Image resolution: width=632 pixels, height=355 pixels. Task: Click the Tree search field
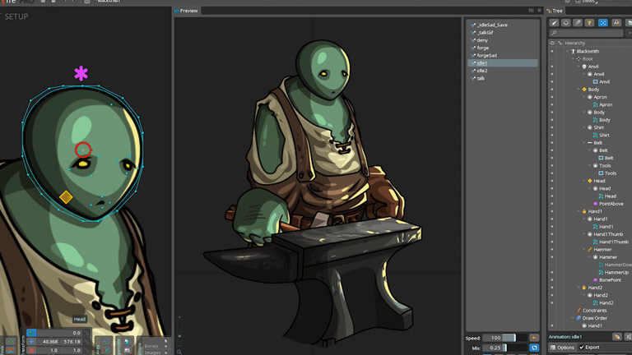[x=586, y=33]
